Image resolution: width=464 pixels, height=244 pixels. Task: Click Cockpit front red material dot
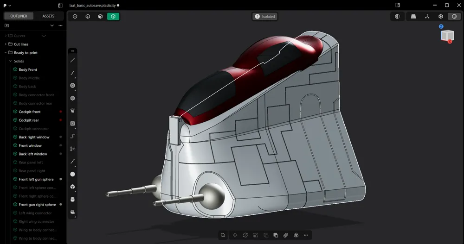tap(61, 112)
